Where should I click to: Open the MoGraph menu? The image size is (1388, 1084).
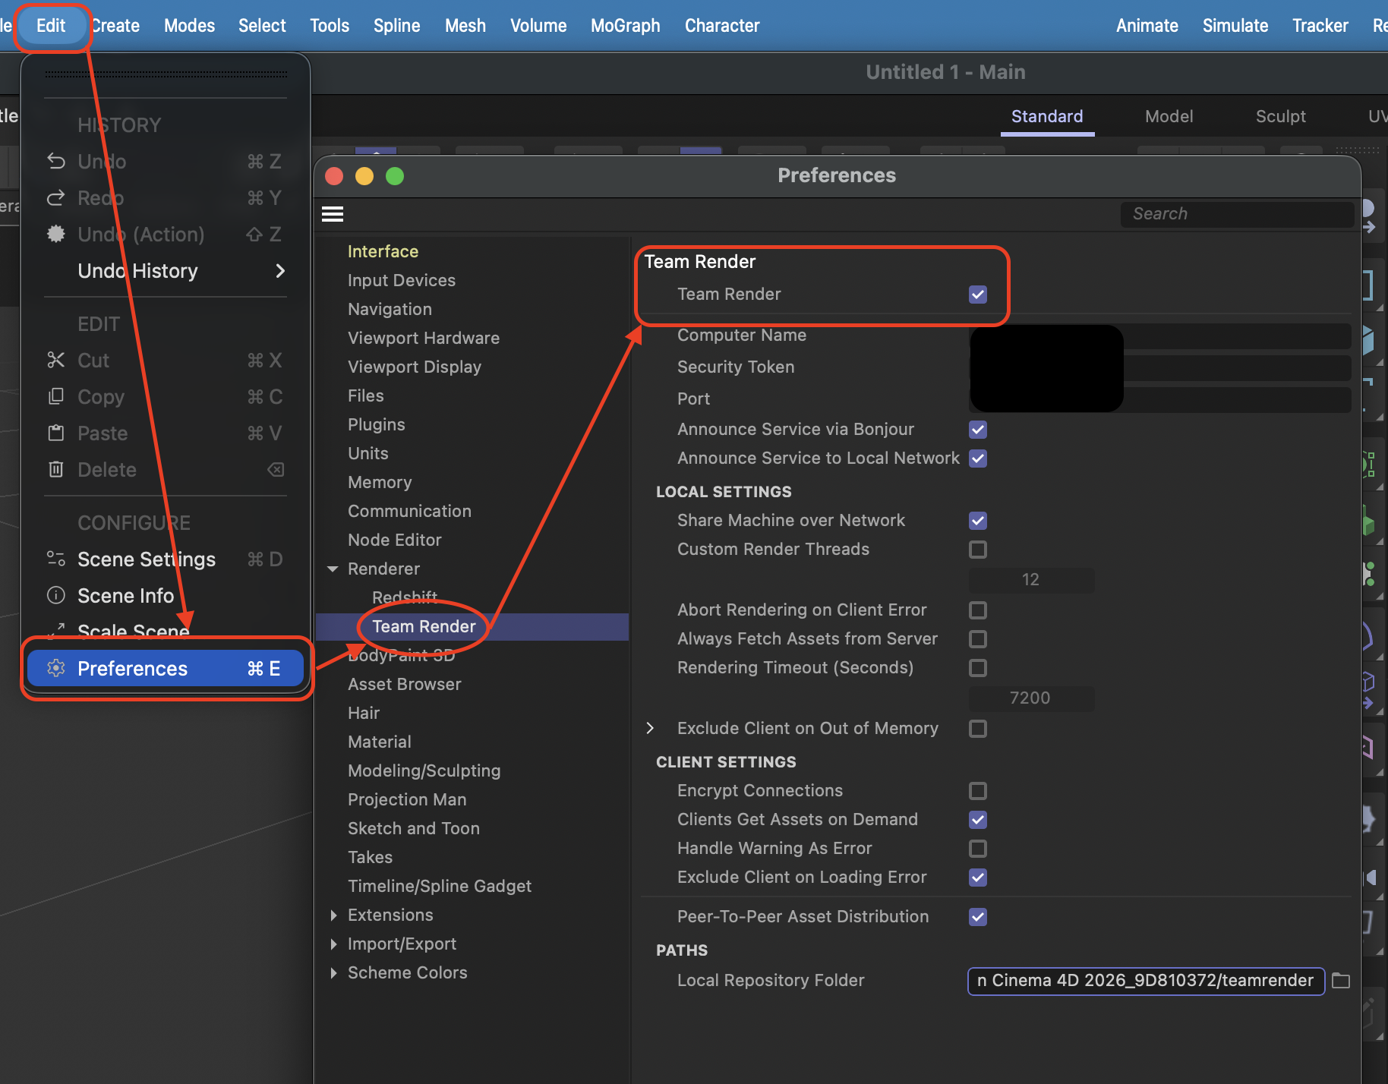625,26
